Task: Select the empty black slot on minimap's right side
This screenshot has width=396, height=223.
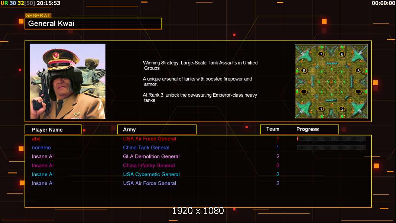Action: coord(358,91)
